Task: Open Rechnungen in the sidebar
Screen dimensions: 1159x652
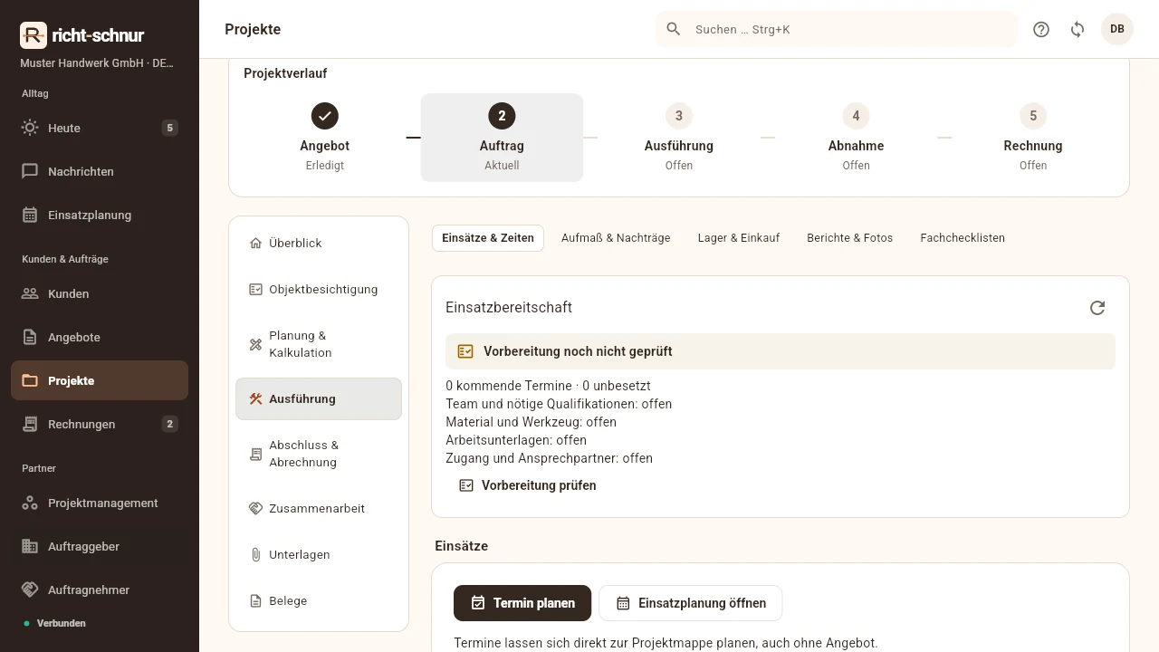Action: pyautogui.click(x=100, y=424)
